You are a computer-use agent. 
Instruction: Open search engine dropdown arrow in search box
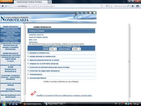[113, 6]
